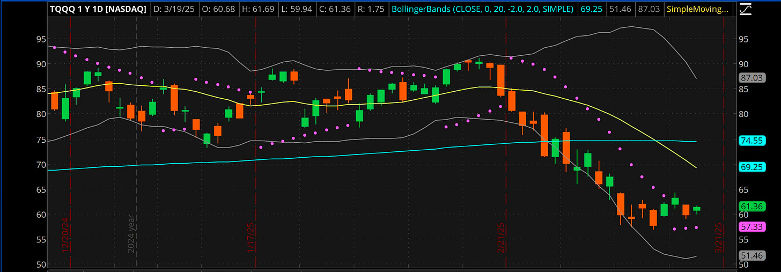Click the cyan 69.25 value in the header

592,9
